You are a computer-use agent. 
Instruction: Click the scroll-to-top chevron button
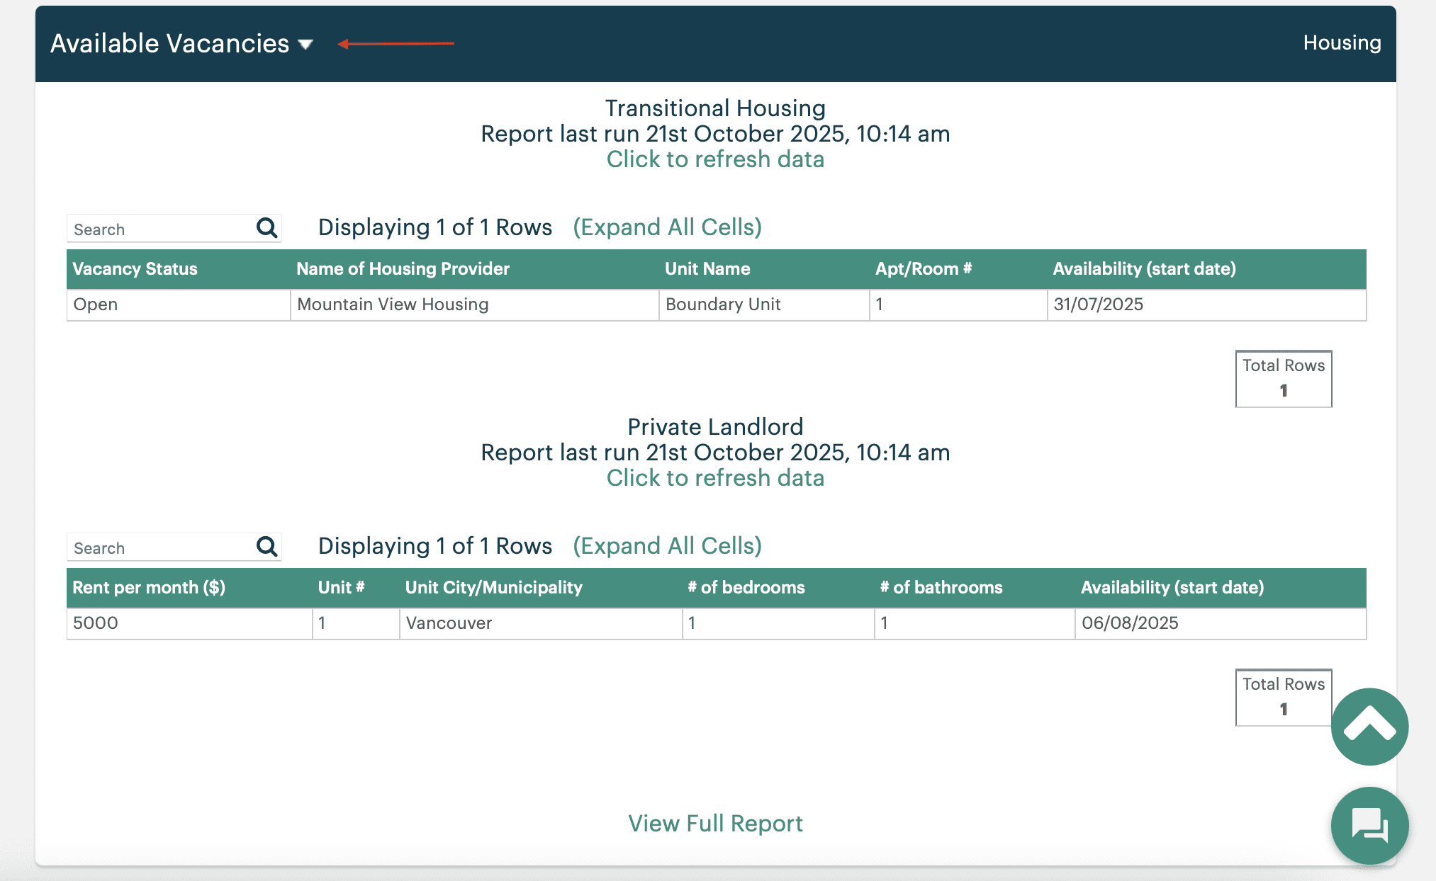pos(1369,726)
